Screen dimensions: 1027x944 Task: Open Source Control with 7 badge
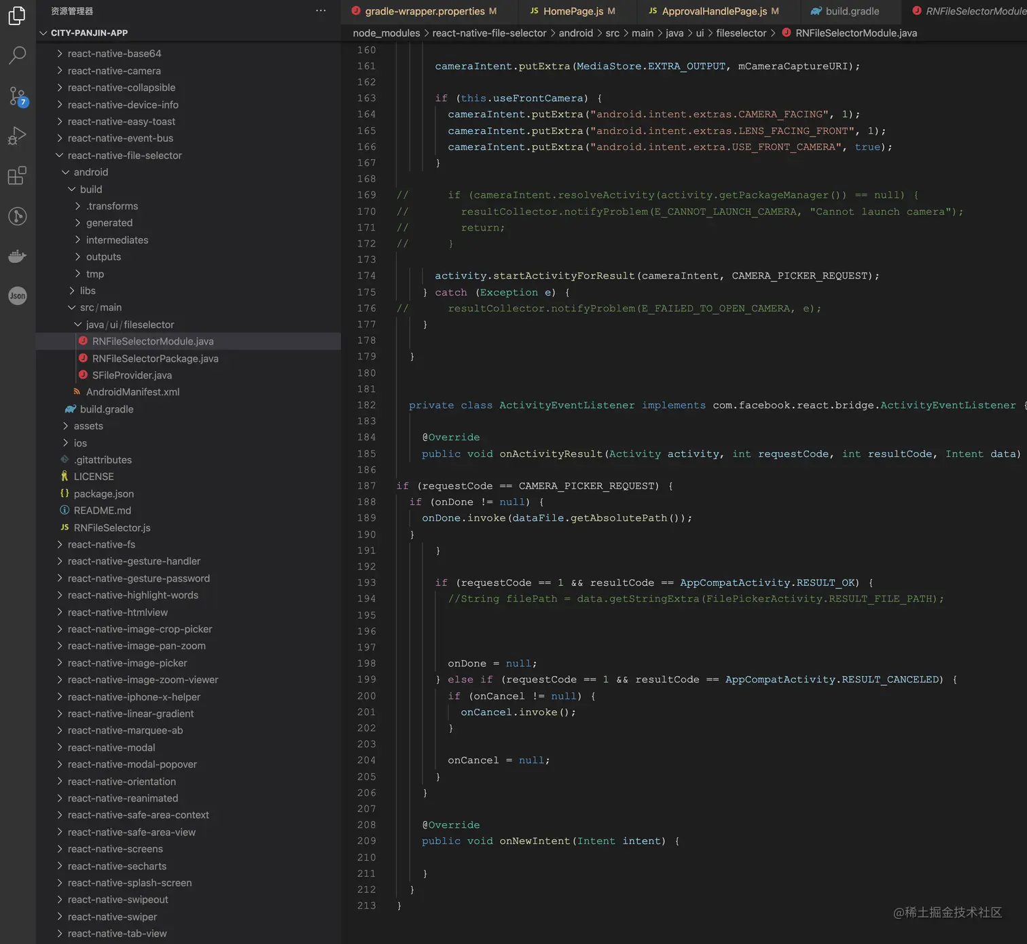17,96
